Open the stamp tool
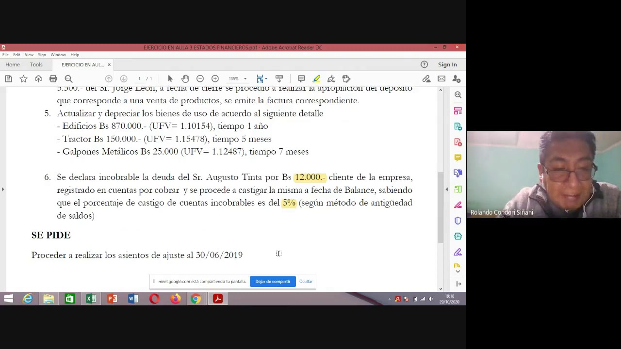621x349 pixels. click(346, 79)
